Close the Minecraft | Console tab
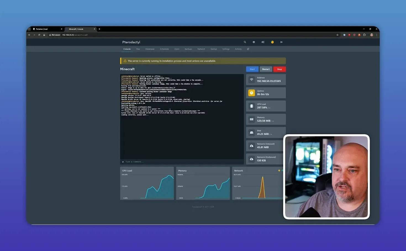This screenshot has height=251, width=406. pos(94,29)
